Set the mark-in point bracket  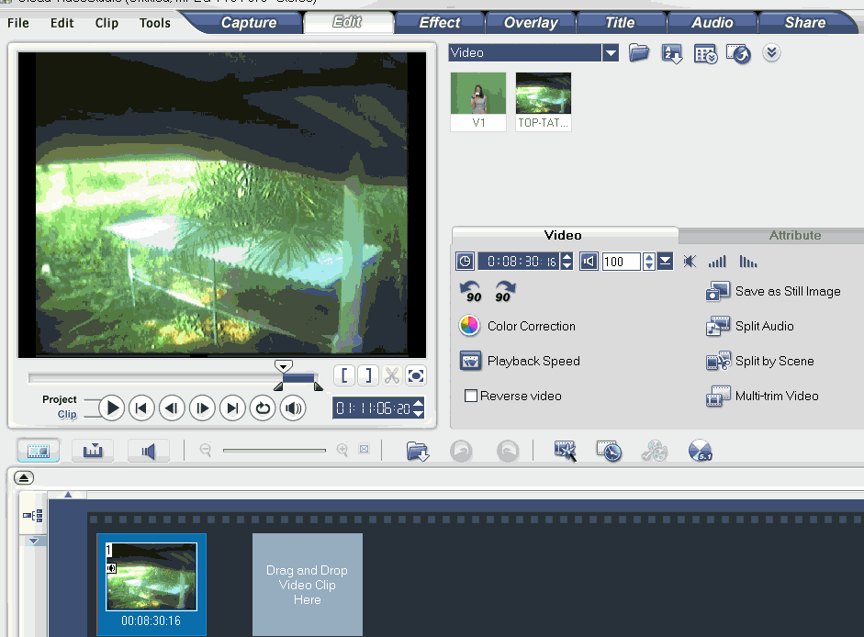[x=344, y=375]
